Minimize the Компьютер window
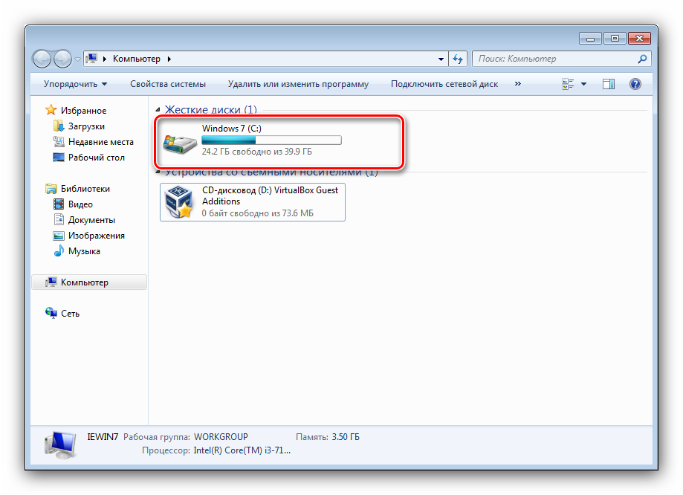Viewport: 683px width, 495px height. click(590, 39)
